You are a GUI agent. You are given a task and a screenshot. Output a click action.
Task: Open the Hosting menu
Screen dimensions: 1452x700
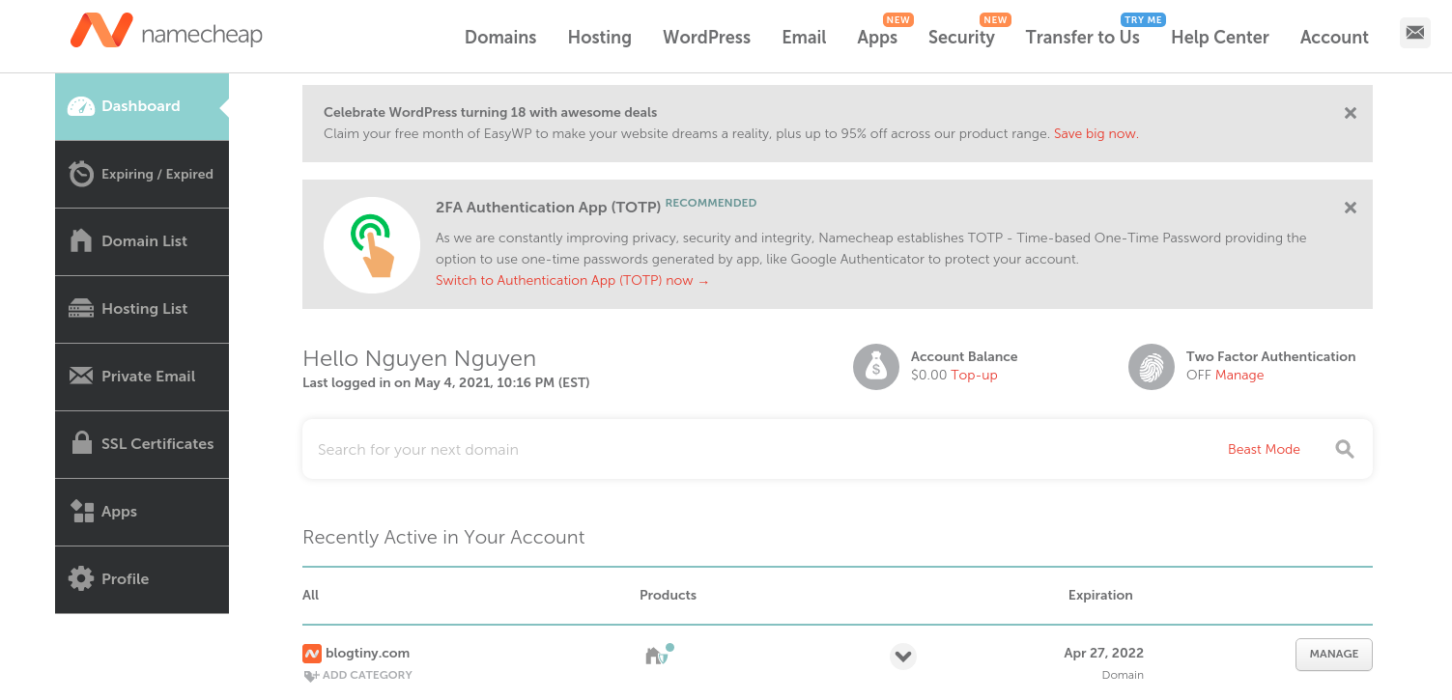[x=600, y=37]
